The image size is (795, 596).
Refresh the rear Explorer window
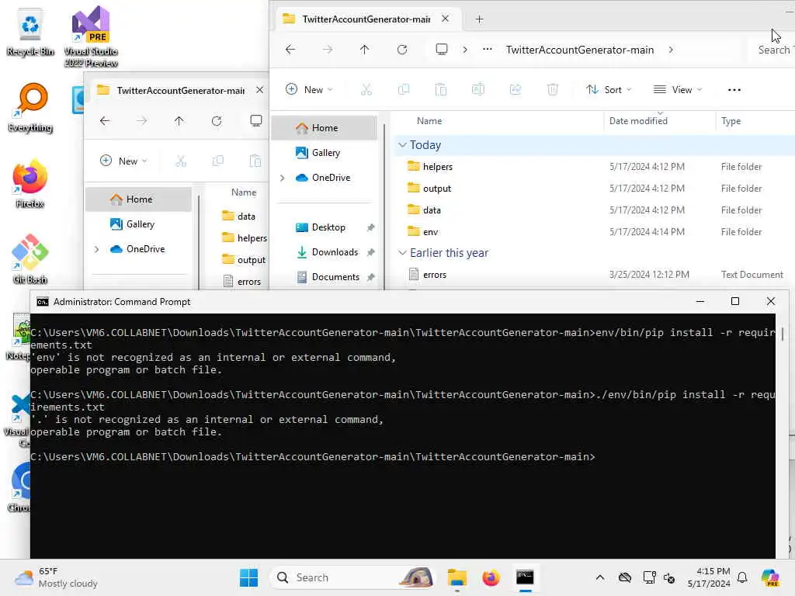pos(217,120)
